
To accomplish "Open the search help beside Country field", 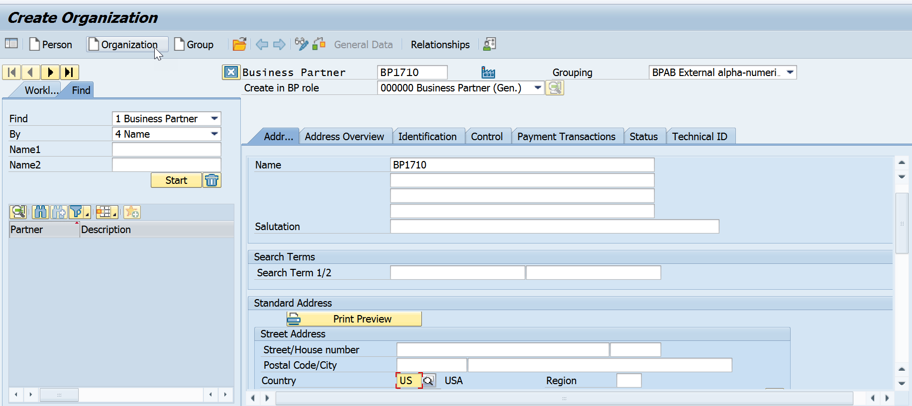I will coord(428,381).
